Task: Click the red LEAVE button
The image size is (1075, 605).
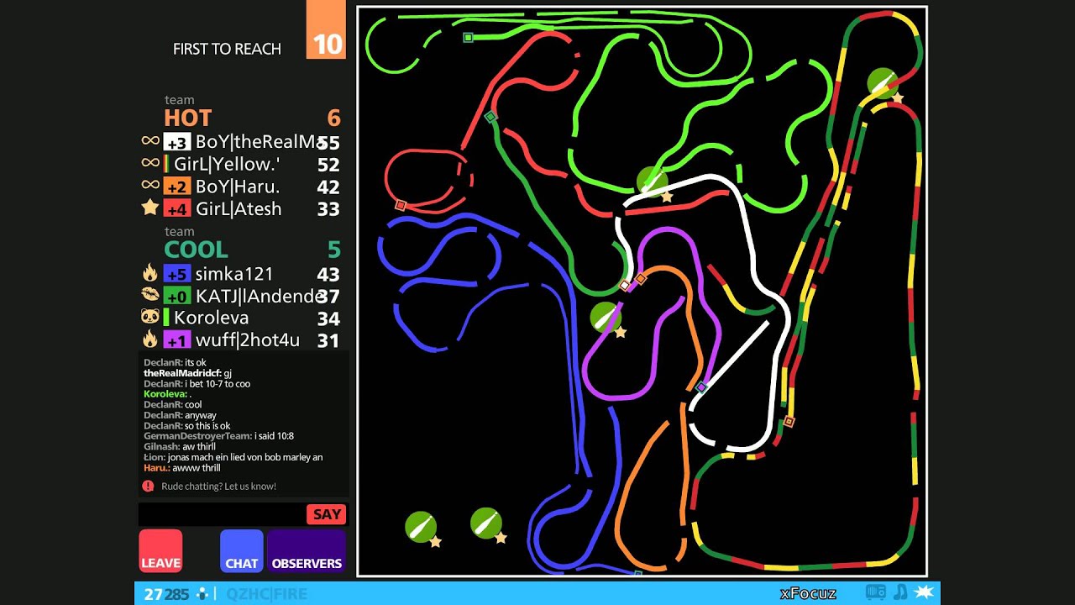Action: 160,551
